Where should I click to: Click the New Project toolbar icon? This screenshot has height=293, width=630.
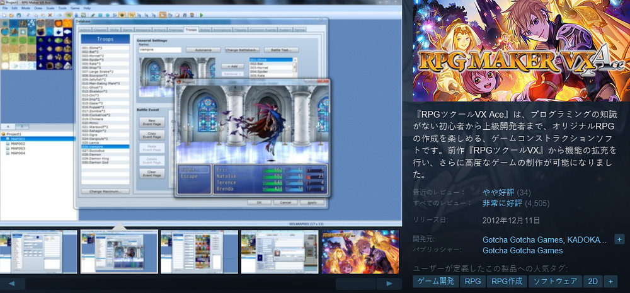click(x=4, y=15)
